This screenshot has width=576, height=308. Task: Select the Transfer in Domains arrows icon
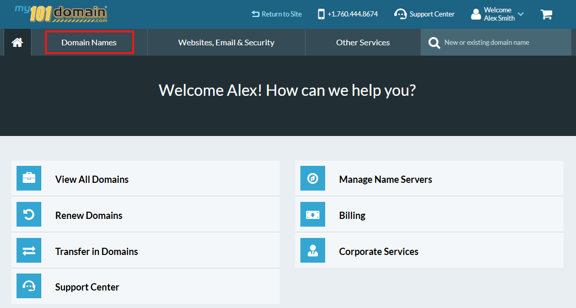coord(28,250)
